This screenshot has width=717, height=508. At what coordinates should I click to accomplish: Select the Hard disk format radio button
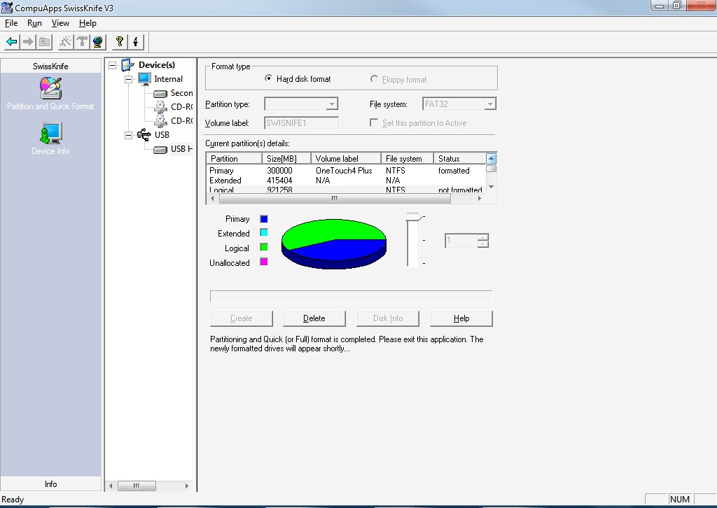(269, 79)
